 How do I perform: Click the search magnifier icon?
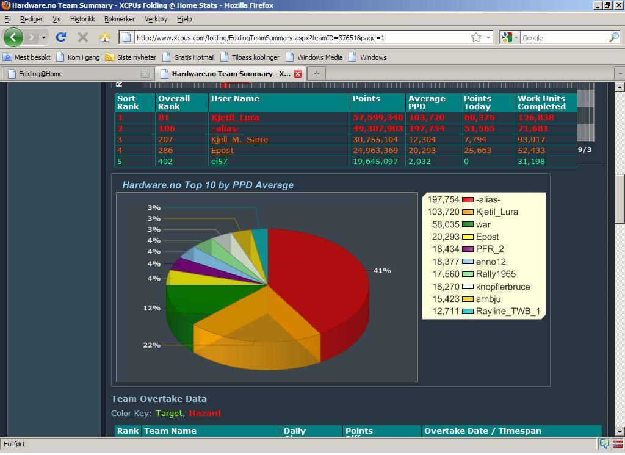[x=614, y=37]
